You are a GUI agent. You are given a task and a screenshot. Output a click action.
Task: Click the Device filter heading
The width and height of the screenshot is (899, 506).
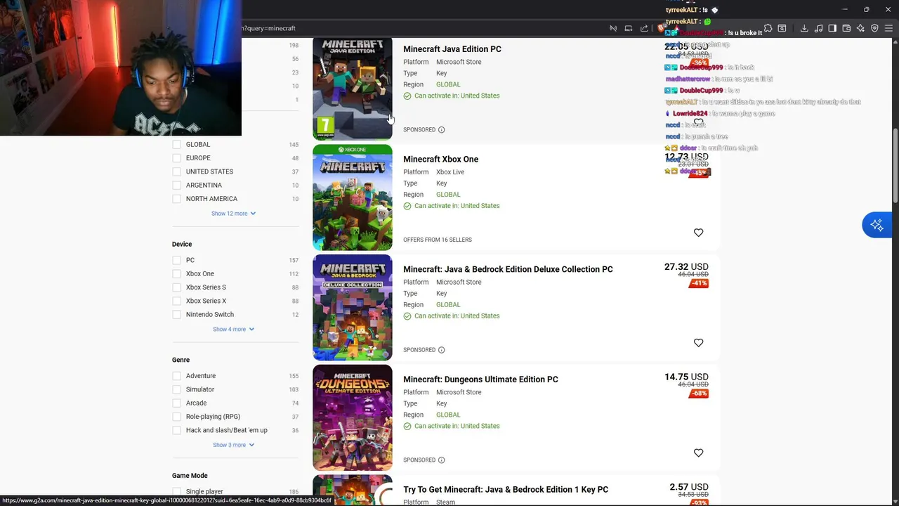[x=182, y=245]
